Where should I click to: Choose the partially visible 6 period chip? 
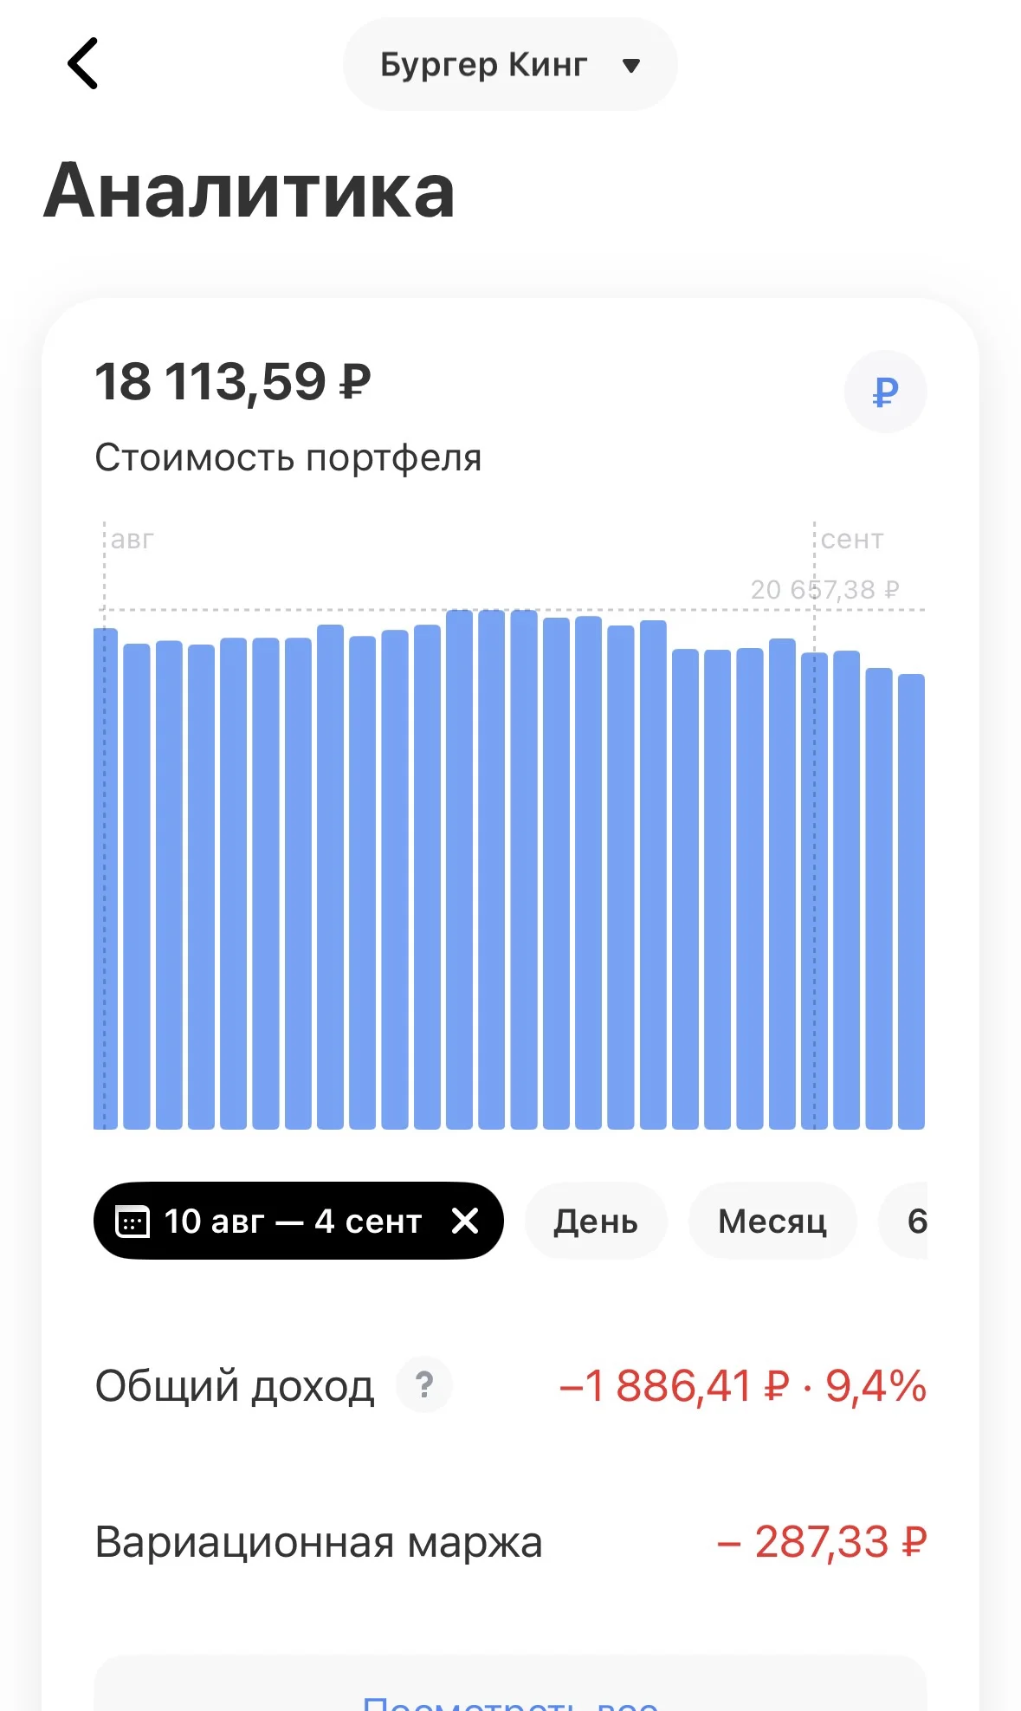coord(904,1221)
